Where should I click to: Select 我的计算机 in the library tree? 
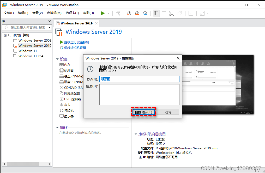21,35
